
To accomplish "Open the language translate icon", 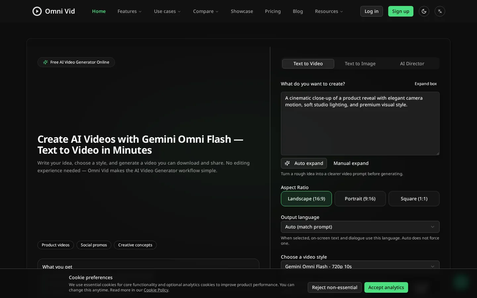I will click(440, 11).
